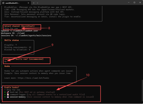The height and width of the screenshot is (104, 143).
Task: Click the green diamond beside Hooks heading
Action: coord(2,66)
